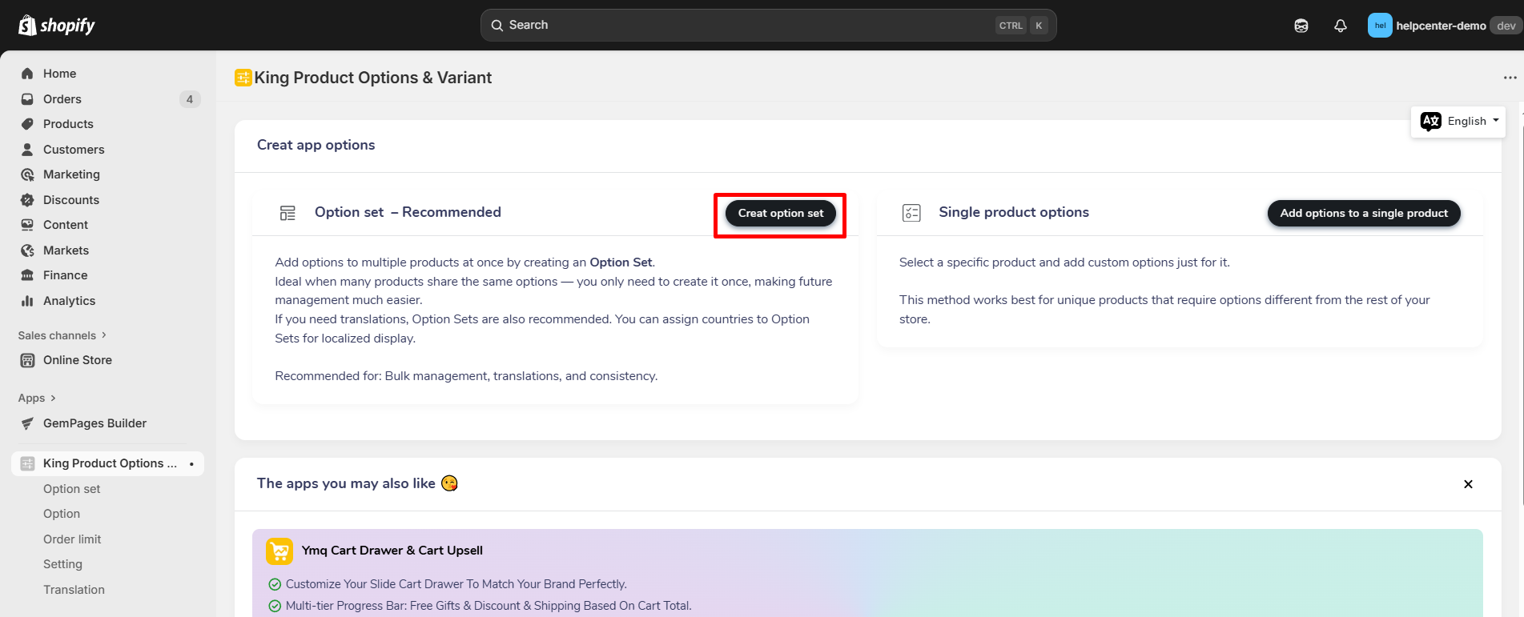Open the English language dropdown
The width and height of the screenshot is (1524, 617).
tap(1458, 122)
